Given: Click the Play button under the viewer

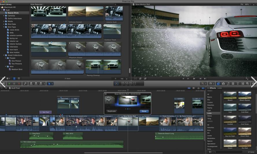Looking at the screenshot, I should [194, 78].
